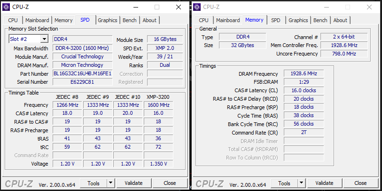Click the CPU-Z app icon in the left window title bar

click(6, 7)
